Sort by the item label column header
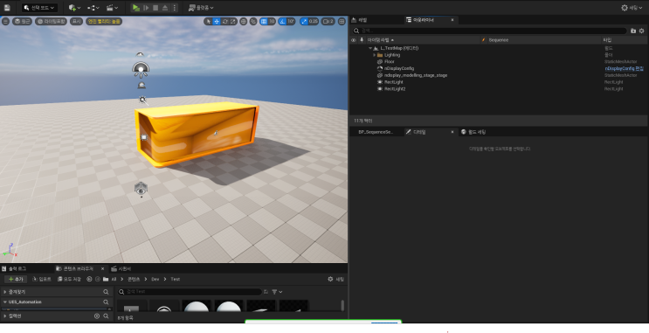 point(423,40)
